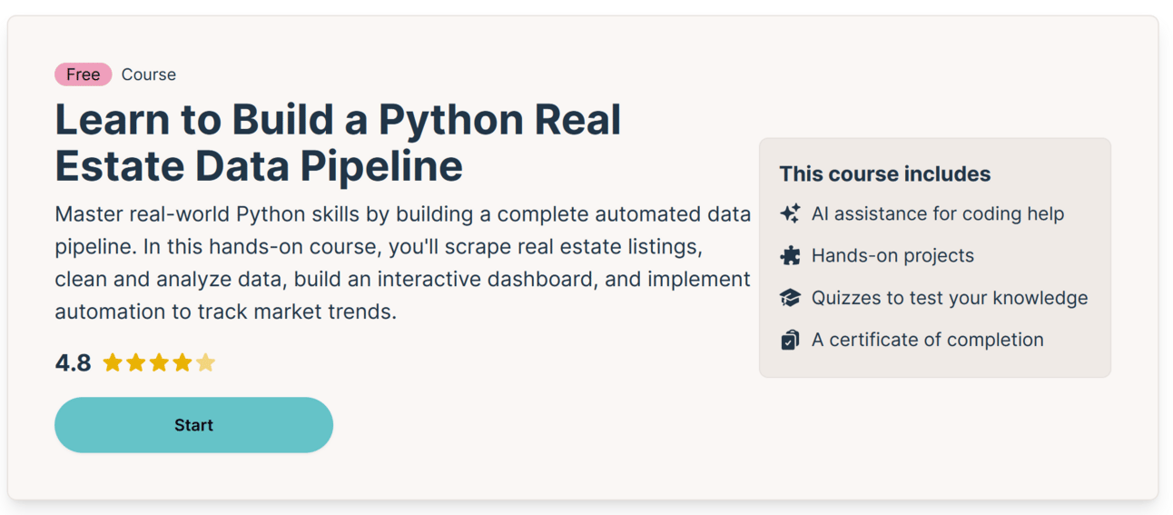This screenshot has width=1173, height=515.
Task: Select the first rating star
Action: coord(113,363)
